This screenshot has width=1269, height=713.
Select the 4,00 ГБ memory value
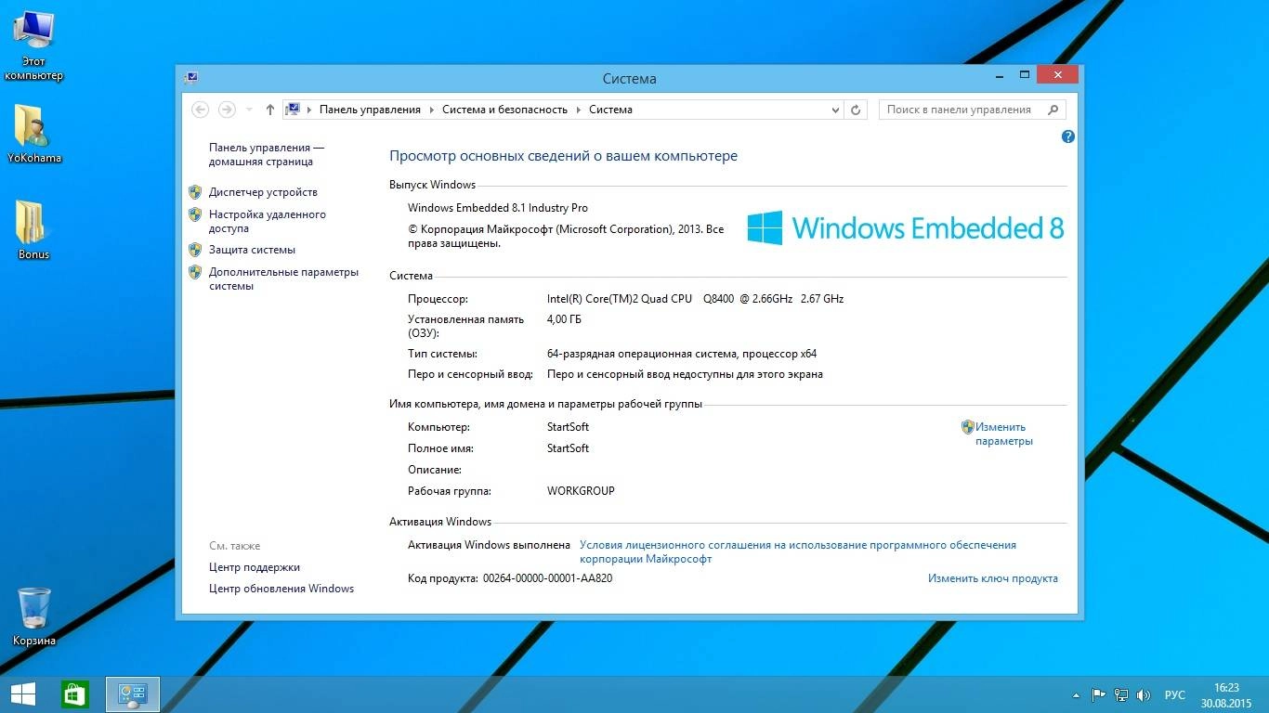point(565,319)
